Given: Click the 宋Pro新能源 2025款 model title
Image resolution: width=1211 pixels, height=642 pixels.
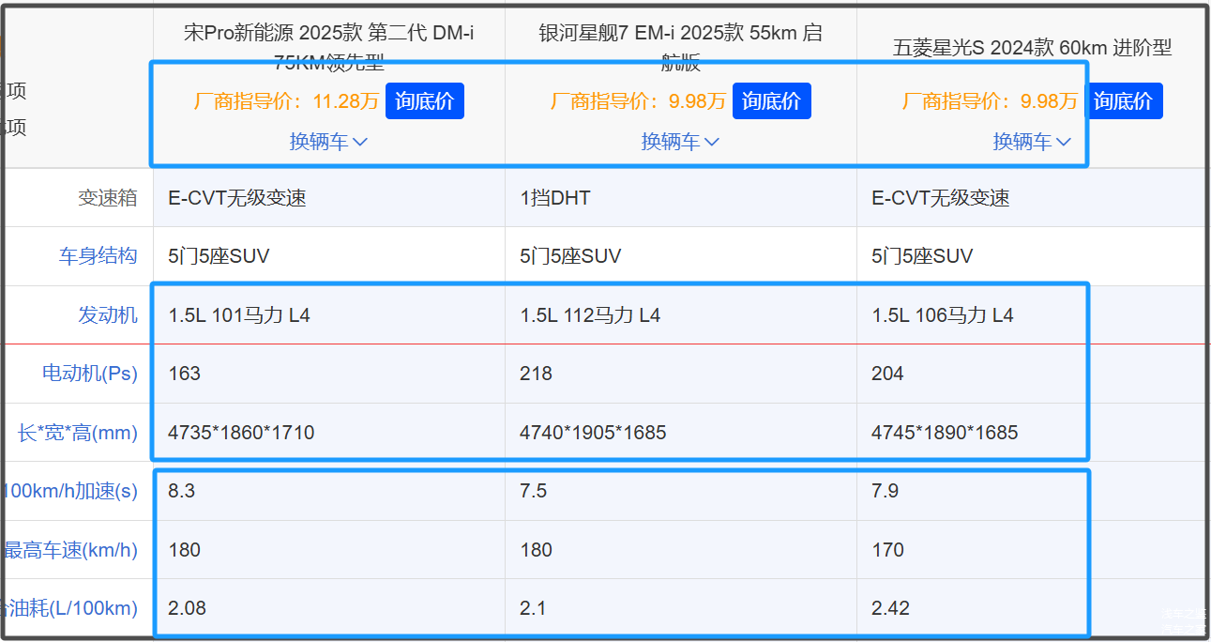Looking at the screenshot, I should coord(328,35).
